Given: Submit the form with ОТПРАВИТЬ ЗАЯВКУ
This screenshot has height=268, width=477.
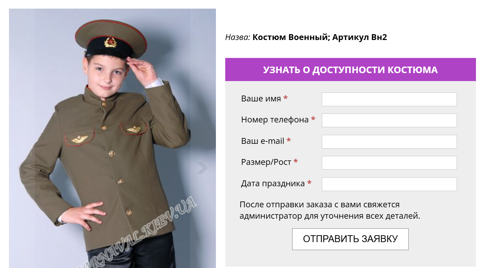Looking at the screenshot, I should 350,239.
